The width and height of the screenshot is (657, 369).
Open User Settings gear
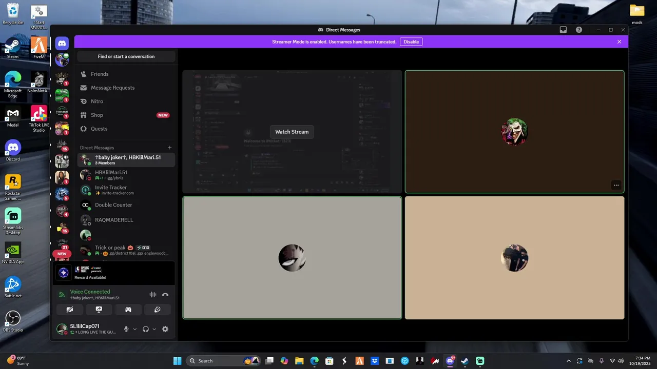pos(165,329)
